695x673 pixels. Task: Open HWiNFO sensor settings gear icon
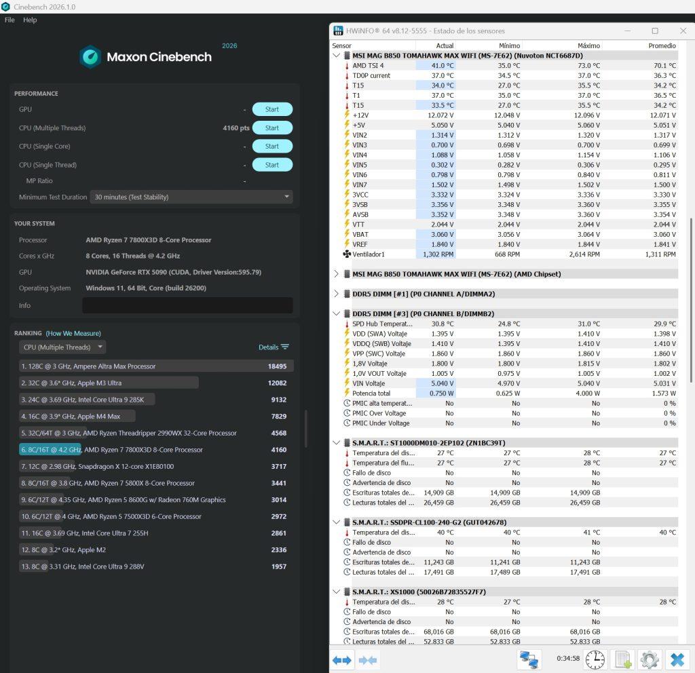tap(650, 659)
